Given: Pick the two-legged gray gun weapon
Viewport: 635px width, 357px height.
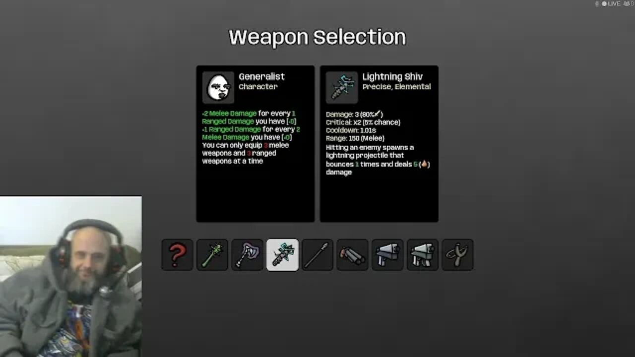Looking at the screenshot, I should point(423,255).
